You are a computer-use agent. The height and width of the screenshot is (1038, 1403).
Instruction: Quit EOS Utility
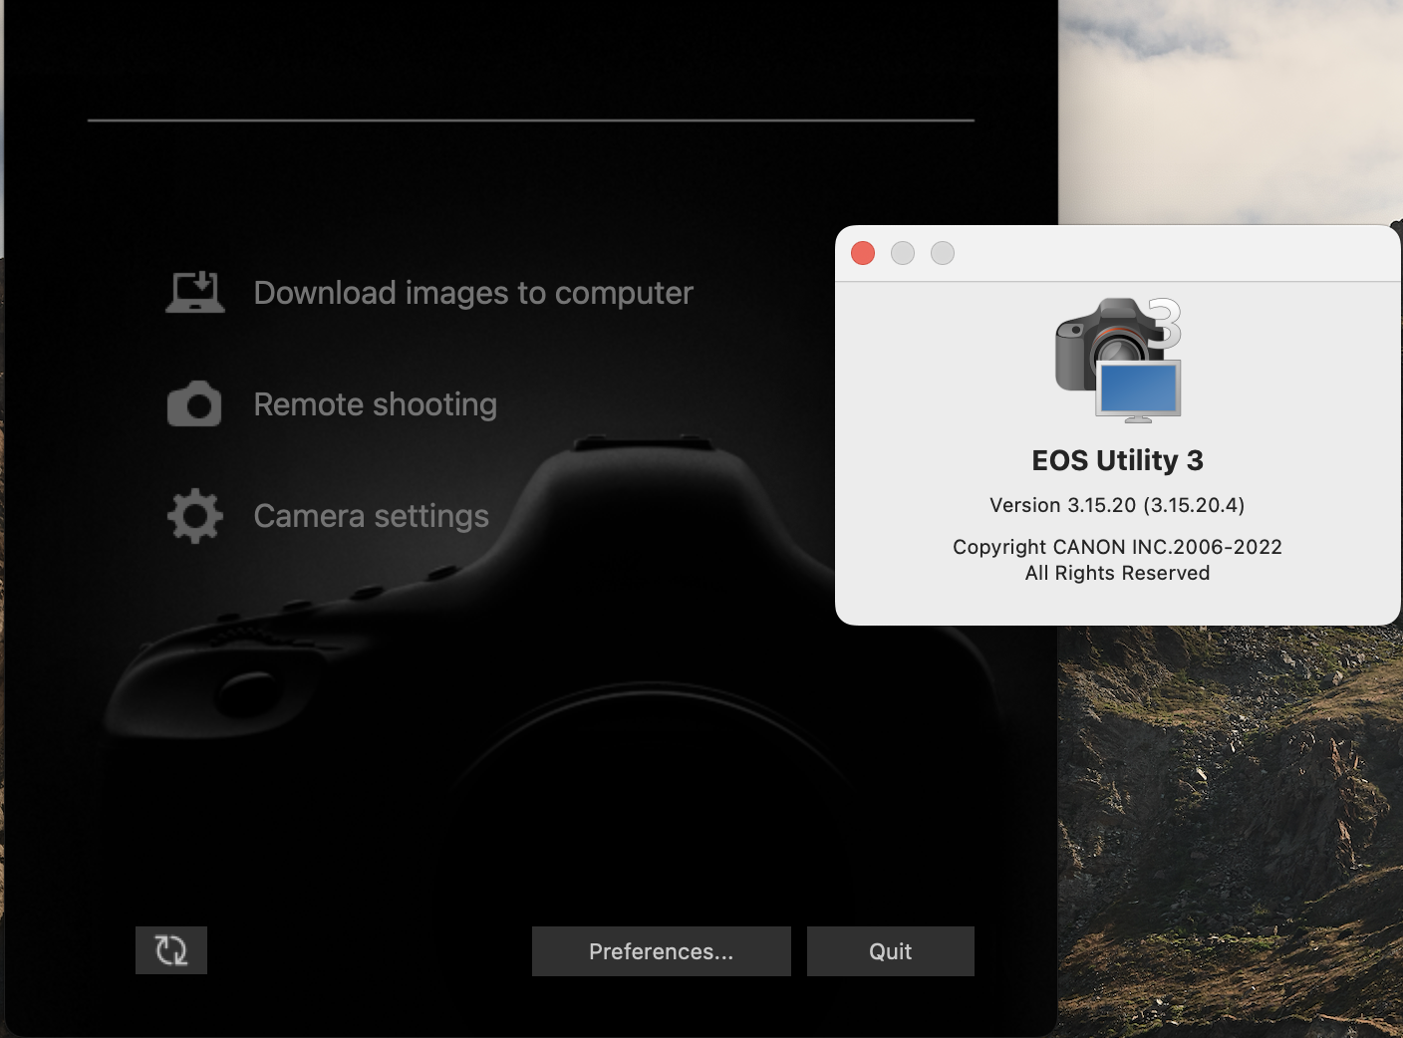click(x=890, y=951)
